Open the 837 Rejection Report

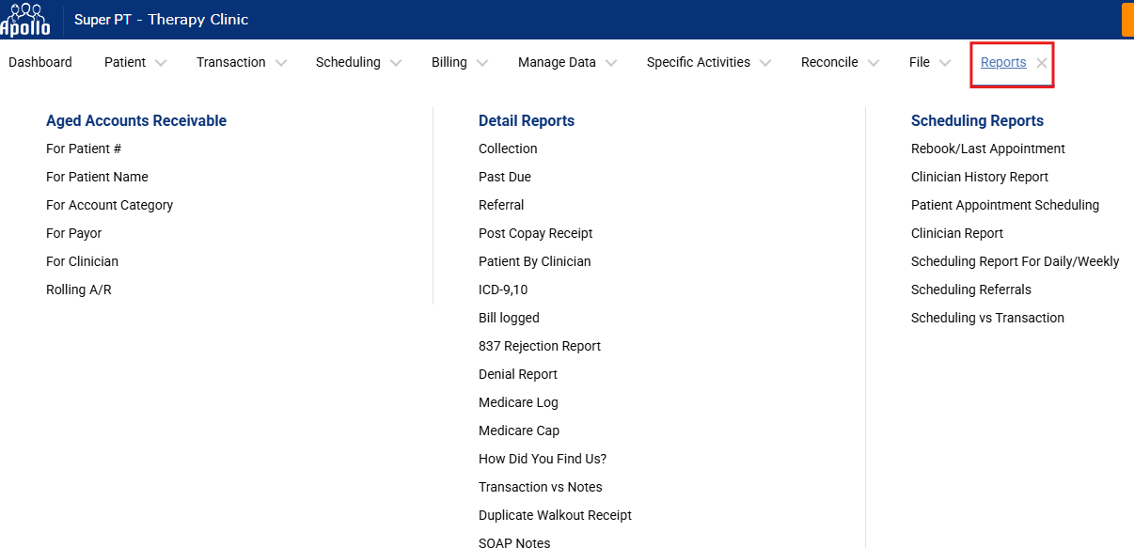coord(540,346)
